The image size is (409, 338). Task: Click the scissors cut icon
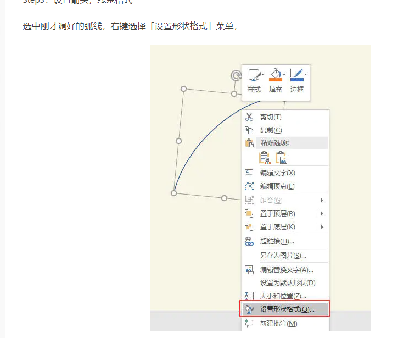(x=249, y=117)
